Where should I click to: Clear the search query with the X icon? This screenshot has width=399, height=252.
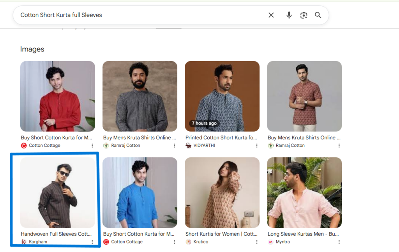pos(271,15)
